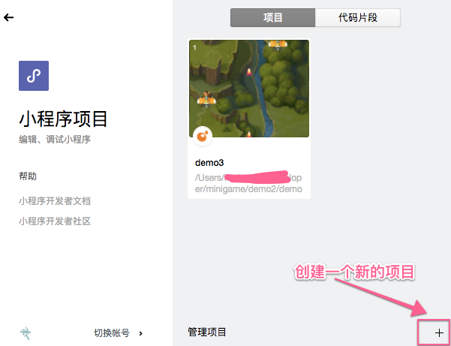Click the plus icon to create project
Screen dimensions: 451x346
click(439, 332)
